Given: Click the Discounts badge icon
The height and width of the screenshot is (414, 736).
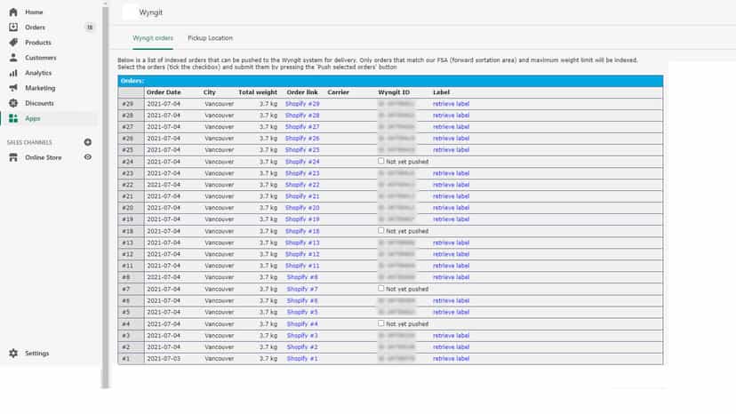Looking at the screenshot, I should [13, 103].
